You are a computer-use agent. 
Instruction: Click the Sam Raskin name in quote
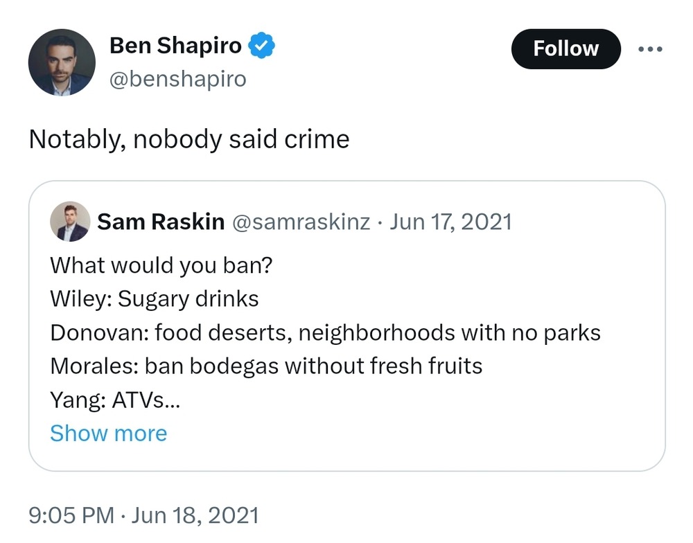click(x=161, y=222)
